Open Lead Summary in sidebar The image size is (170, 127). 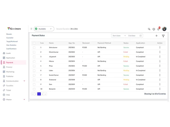(11, 49)
